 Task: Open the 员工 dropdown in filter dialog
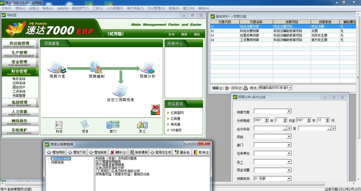pyautogui.click(x=289, y=162)
